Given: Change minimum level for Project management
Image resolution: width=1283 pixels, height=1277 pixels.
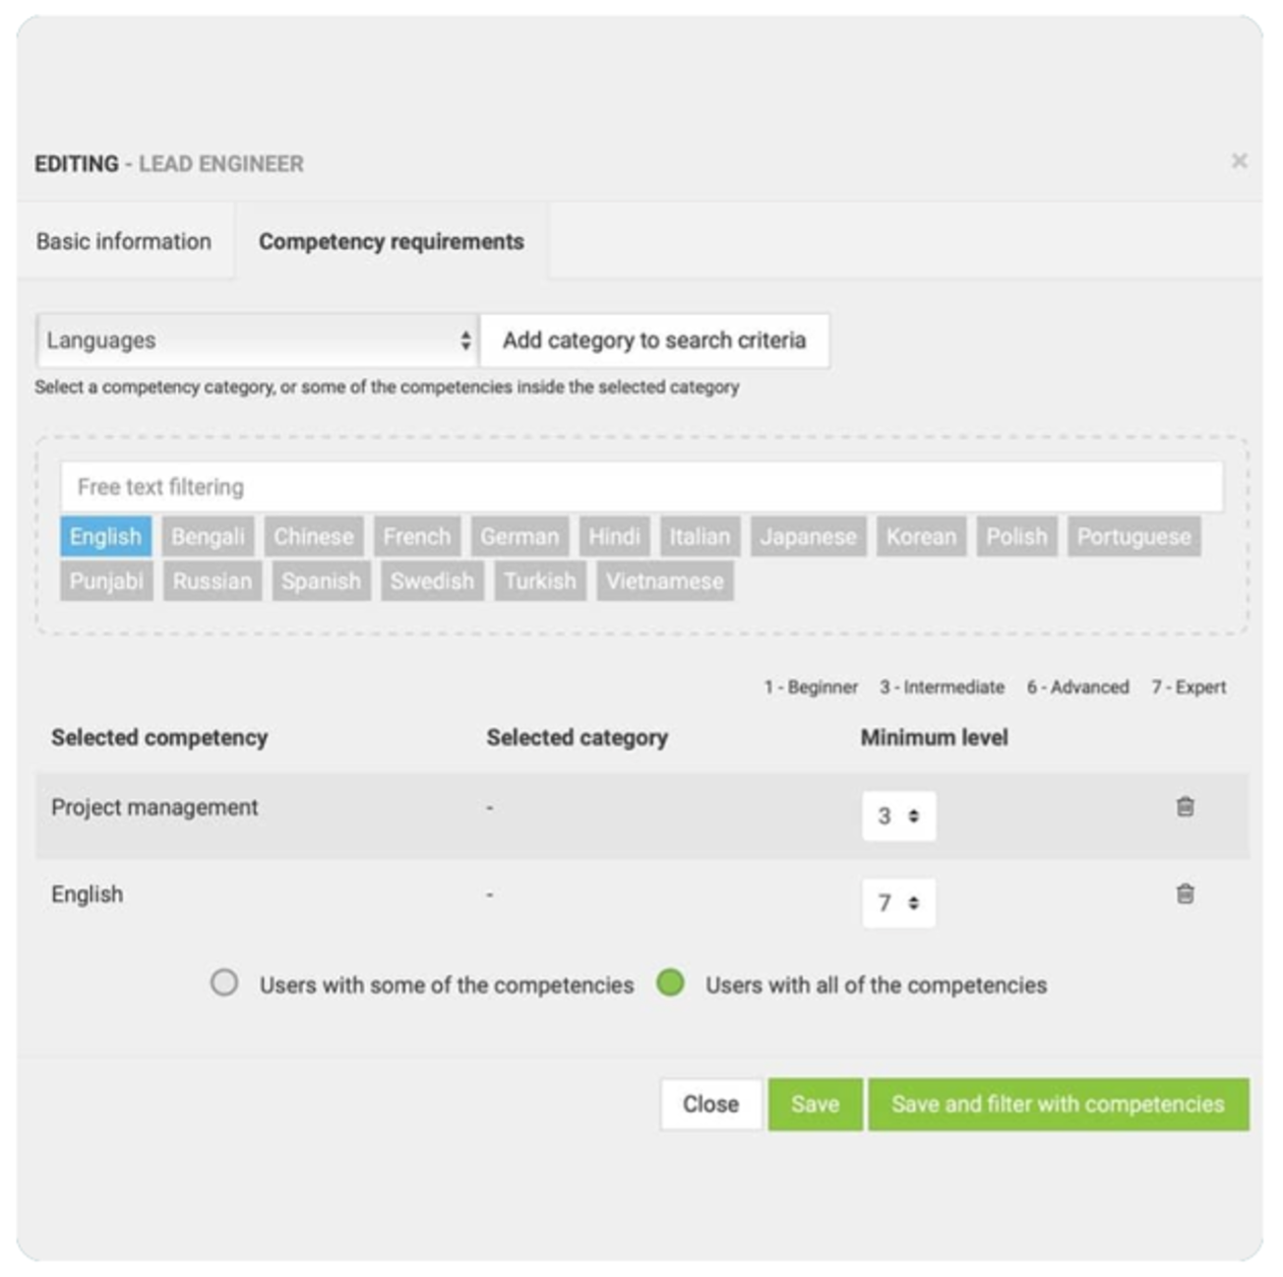Looking at the screenshot, I should (x=898, y=816).
